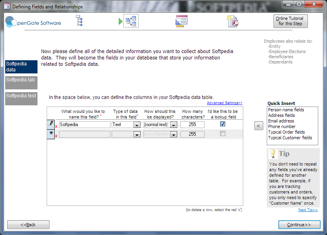Select the fields and relationships step icon
327x235 pixels.
click(x=131, y=21)
